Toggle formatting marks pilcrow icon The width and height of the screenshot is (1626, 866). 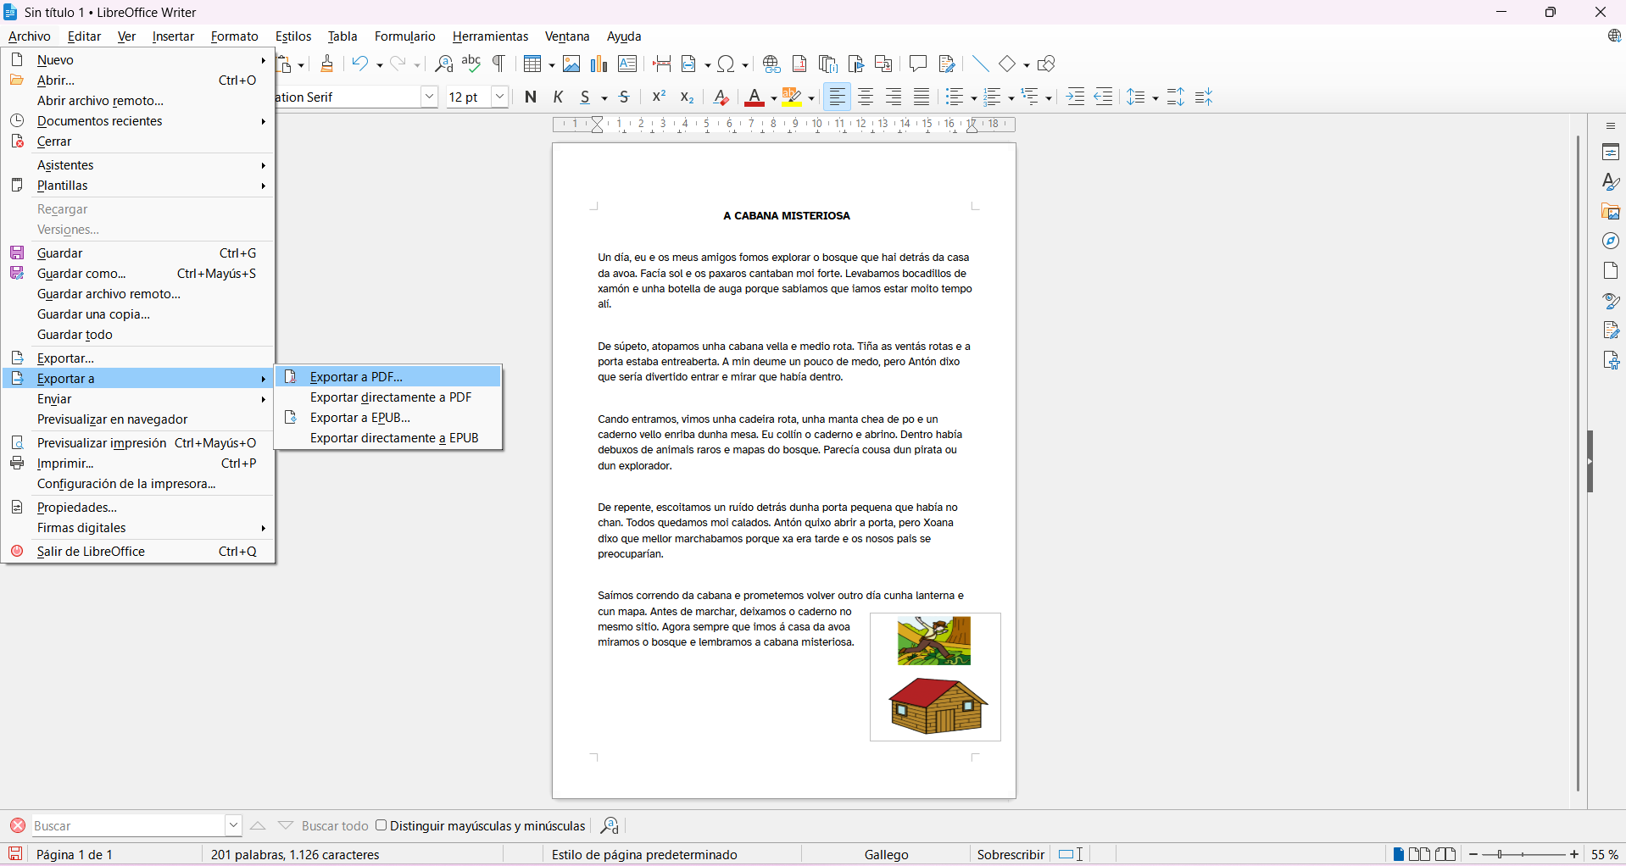[499, 64]
